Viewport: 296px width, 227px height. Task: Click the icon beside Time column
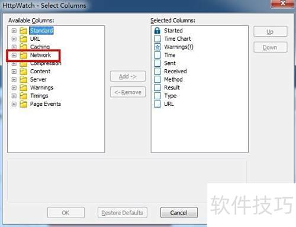[x=157, y=55]
